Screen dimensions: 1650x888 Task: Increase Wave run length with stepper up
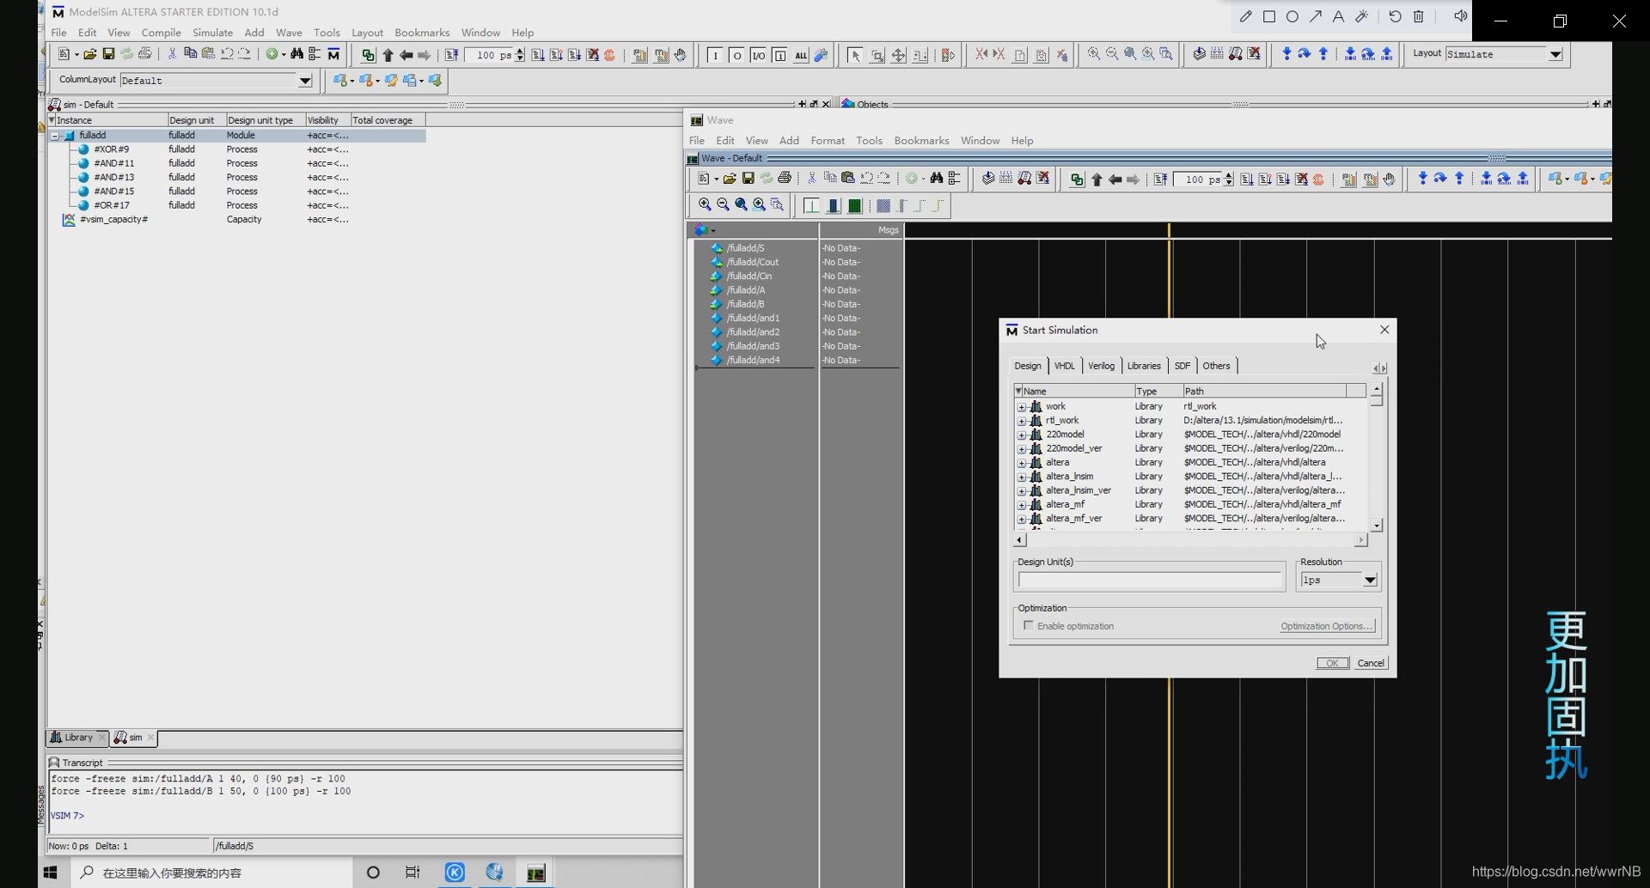coord(1228,175)
